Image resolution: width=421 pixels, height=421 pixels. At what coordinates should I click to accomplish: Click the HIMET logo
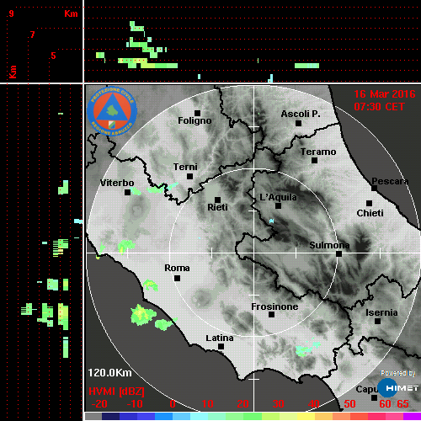pyautogui.click(x=398, y=388)
